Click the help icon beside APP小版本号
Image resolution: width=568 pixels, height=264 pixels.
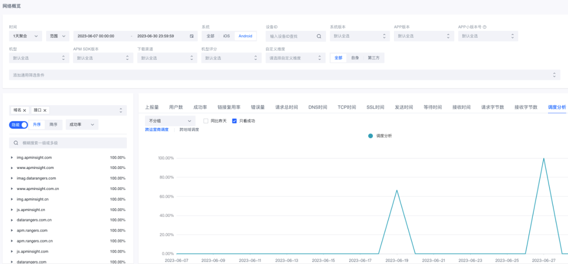click(484, 27)
